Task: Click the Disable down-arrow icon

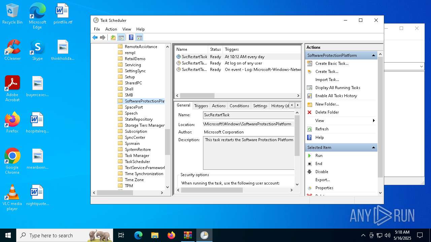Action: click(309, 172)
